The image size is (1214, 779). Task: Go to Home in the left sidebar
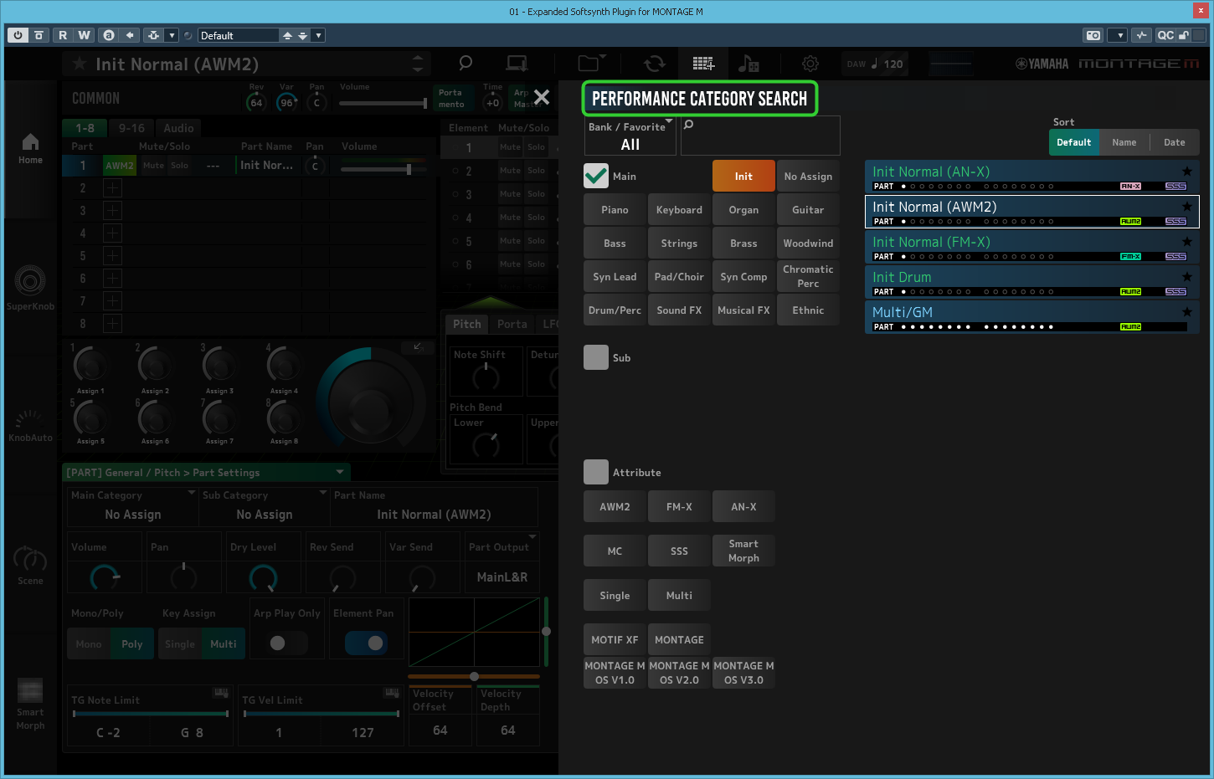(x=30, y=148)
